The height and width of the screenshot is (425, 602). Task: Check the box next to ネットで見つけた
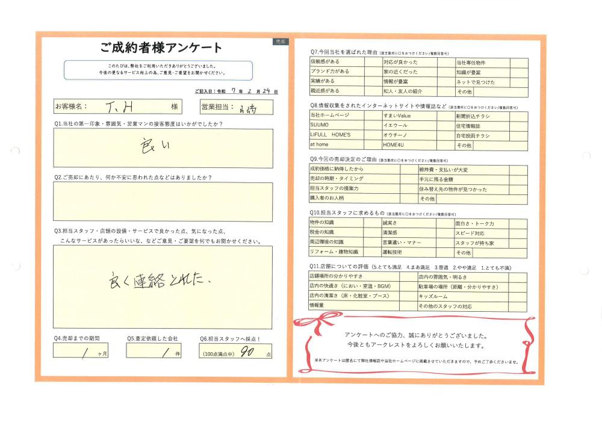pos(519,82)
